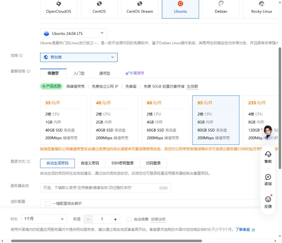Image resolution: width=282 pixels, height=243 pixels.
Task: Decrease quantity with the minus button
Action: click(x=88, y=219)
